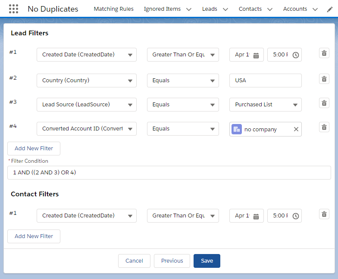Open calendar picker in Contact filter date
Screen dimensions: 338x279
point(256,216)
